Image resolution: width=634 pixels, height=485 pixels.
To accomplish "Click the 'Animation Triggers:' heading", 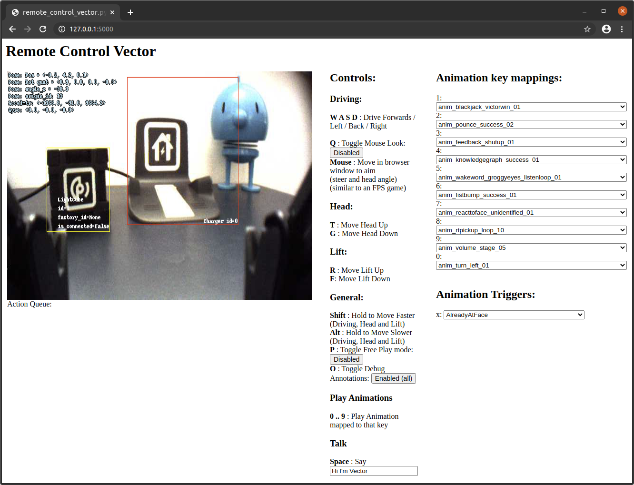I will (485, 295).
